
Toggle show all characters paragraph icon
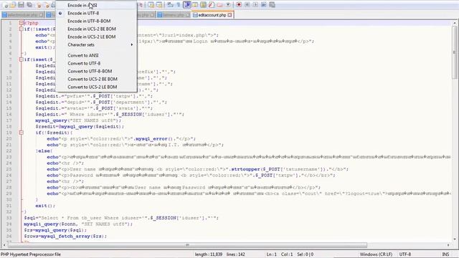pos(179,5)
